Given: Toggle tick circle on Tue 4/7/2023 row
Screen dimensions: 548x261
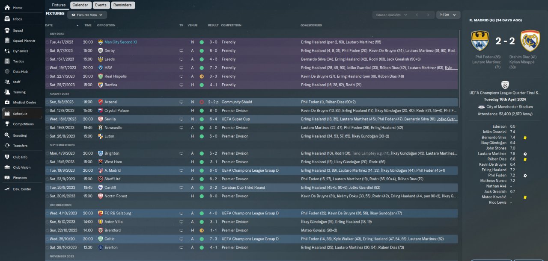Looking at the screenshot, I should [47, 42].
